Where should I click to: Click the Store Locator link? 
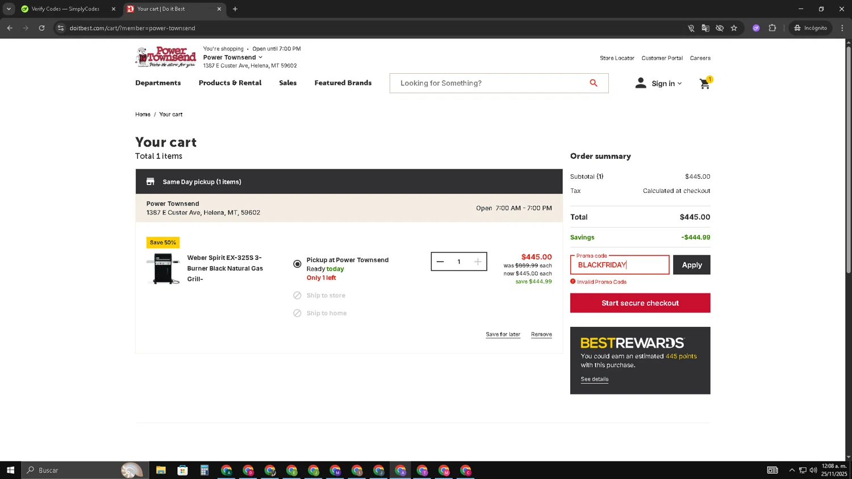coord(617,58)
